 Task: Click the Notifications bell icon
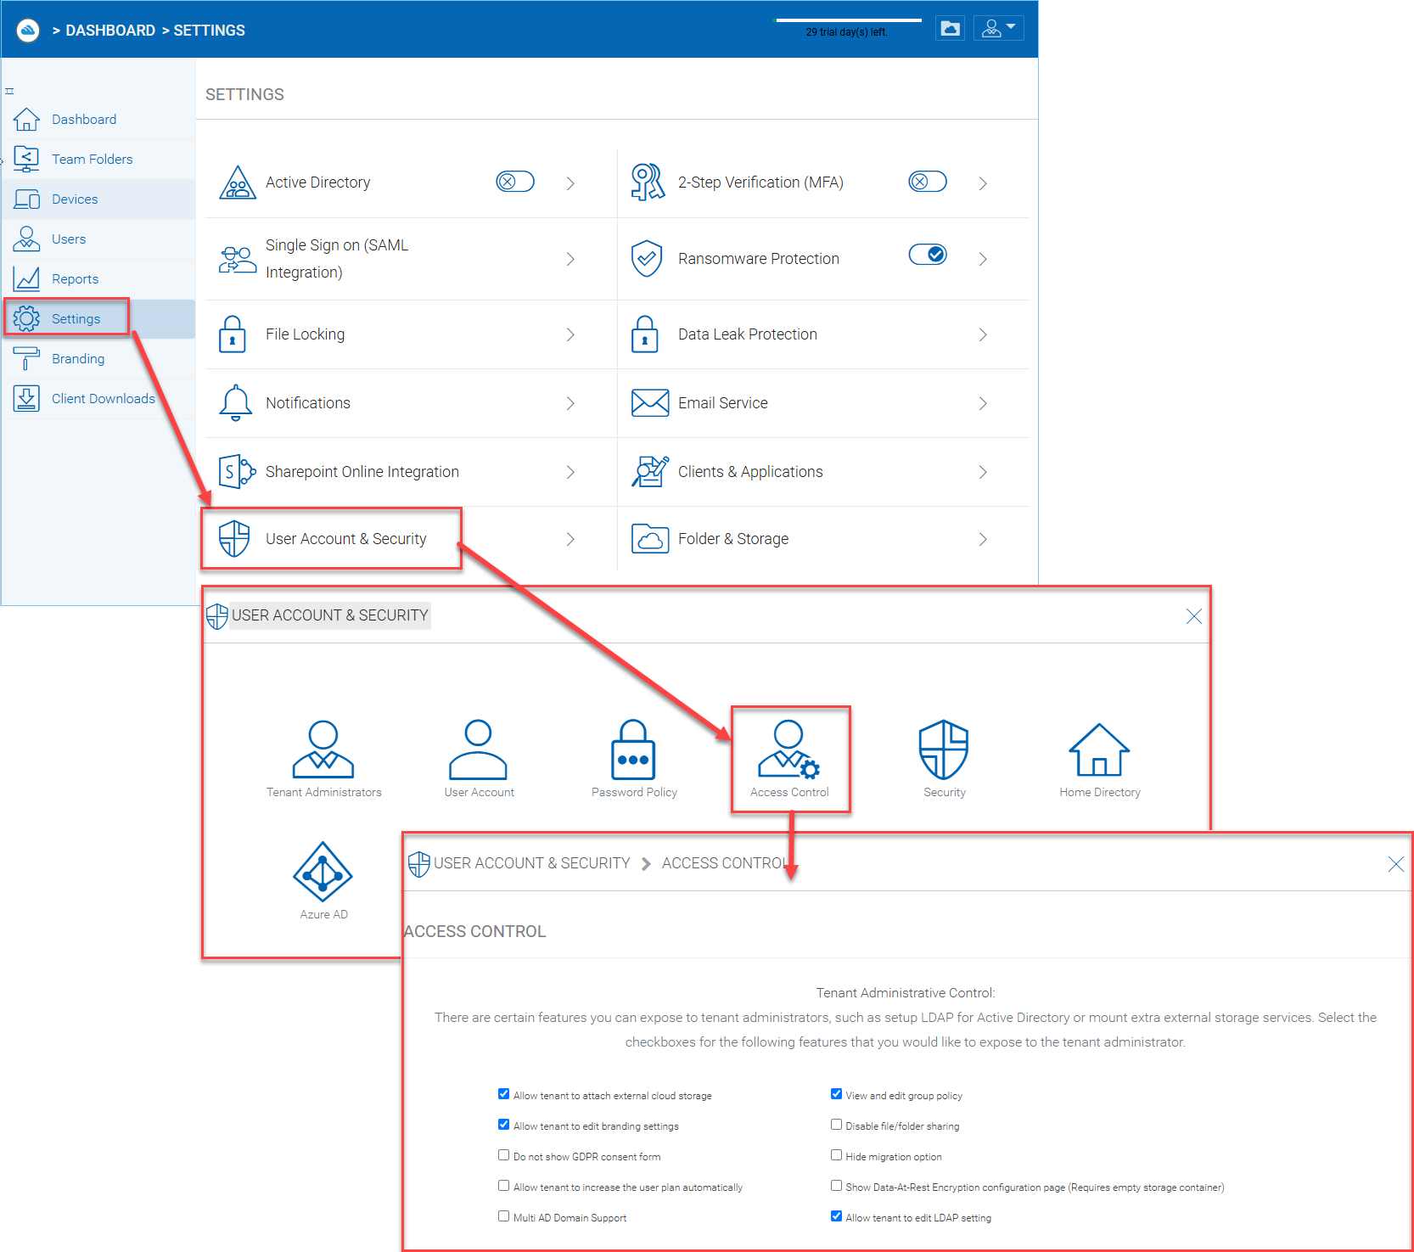tap(236, 403)
